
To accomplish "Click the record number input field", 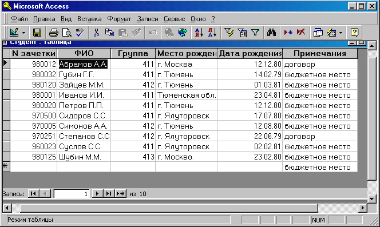I will pyautogui.click(x=71, y=194).
